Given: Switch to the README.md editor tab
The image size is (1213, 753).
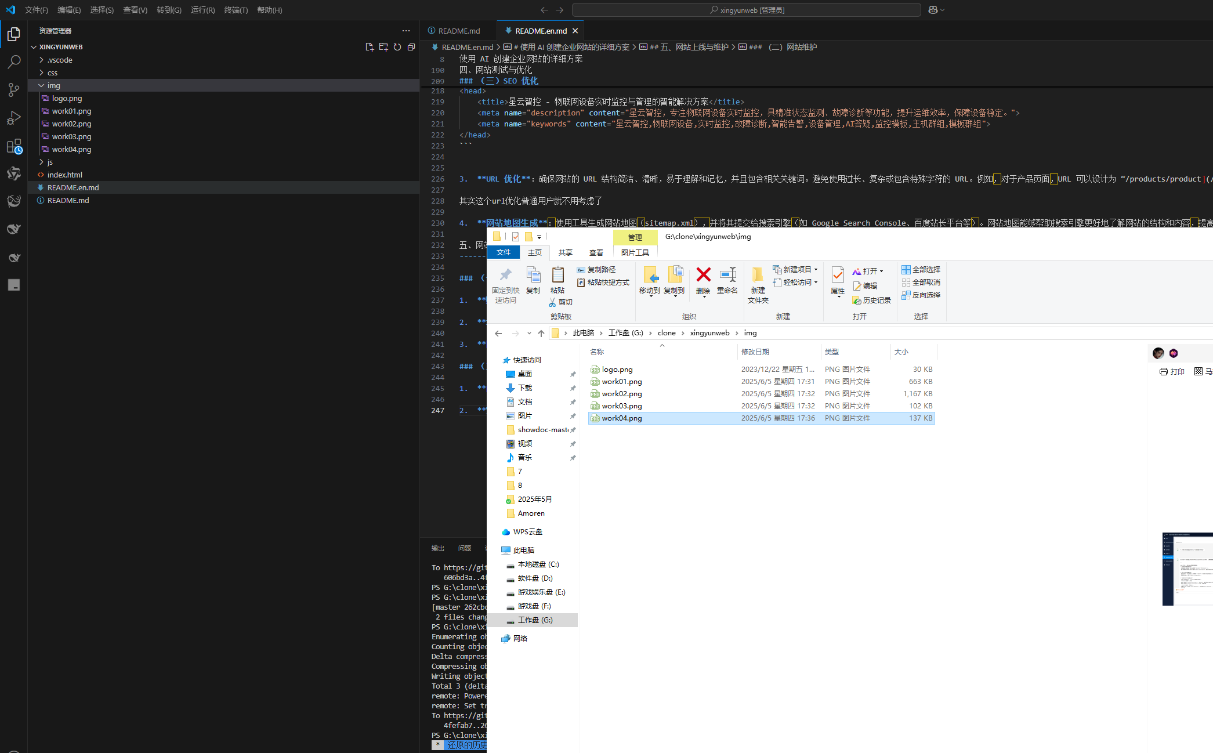Looking at the screenshot, I should [x=459, y=31].
